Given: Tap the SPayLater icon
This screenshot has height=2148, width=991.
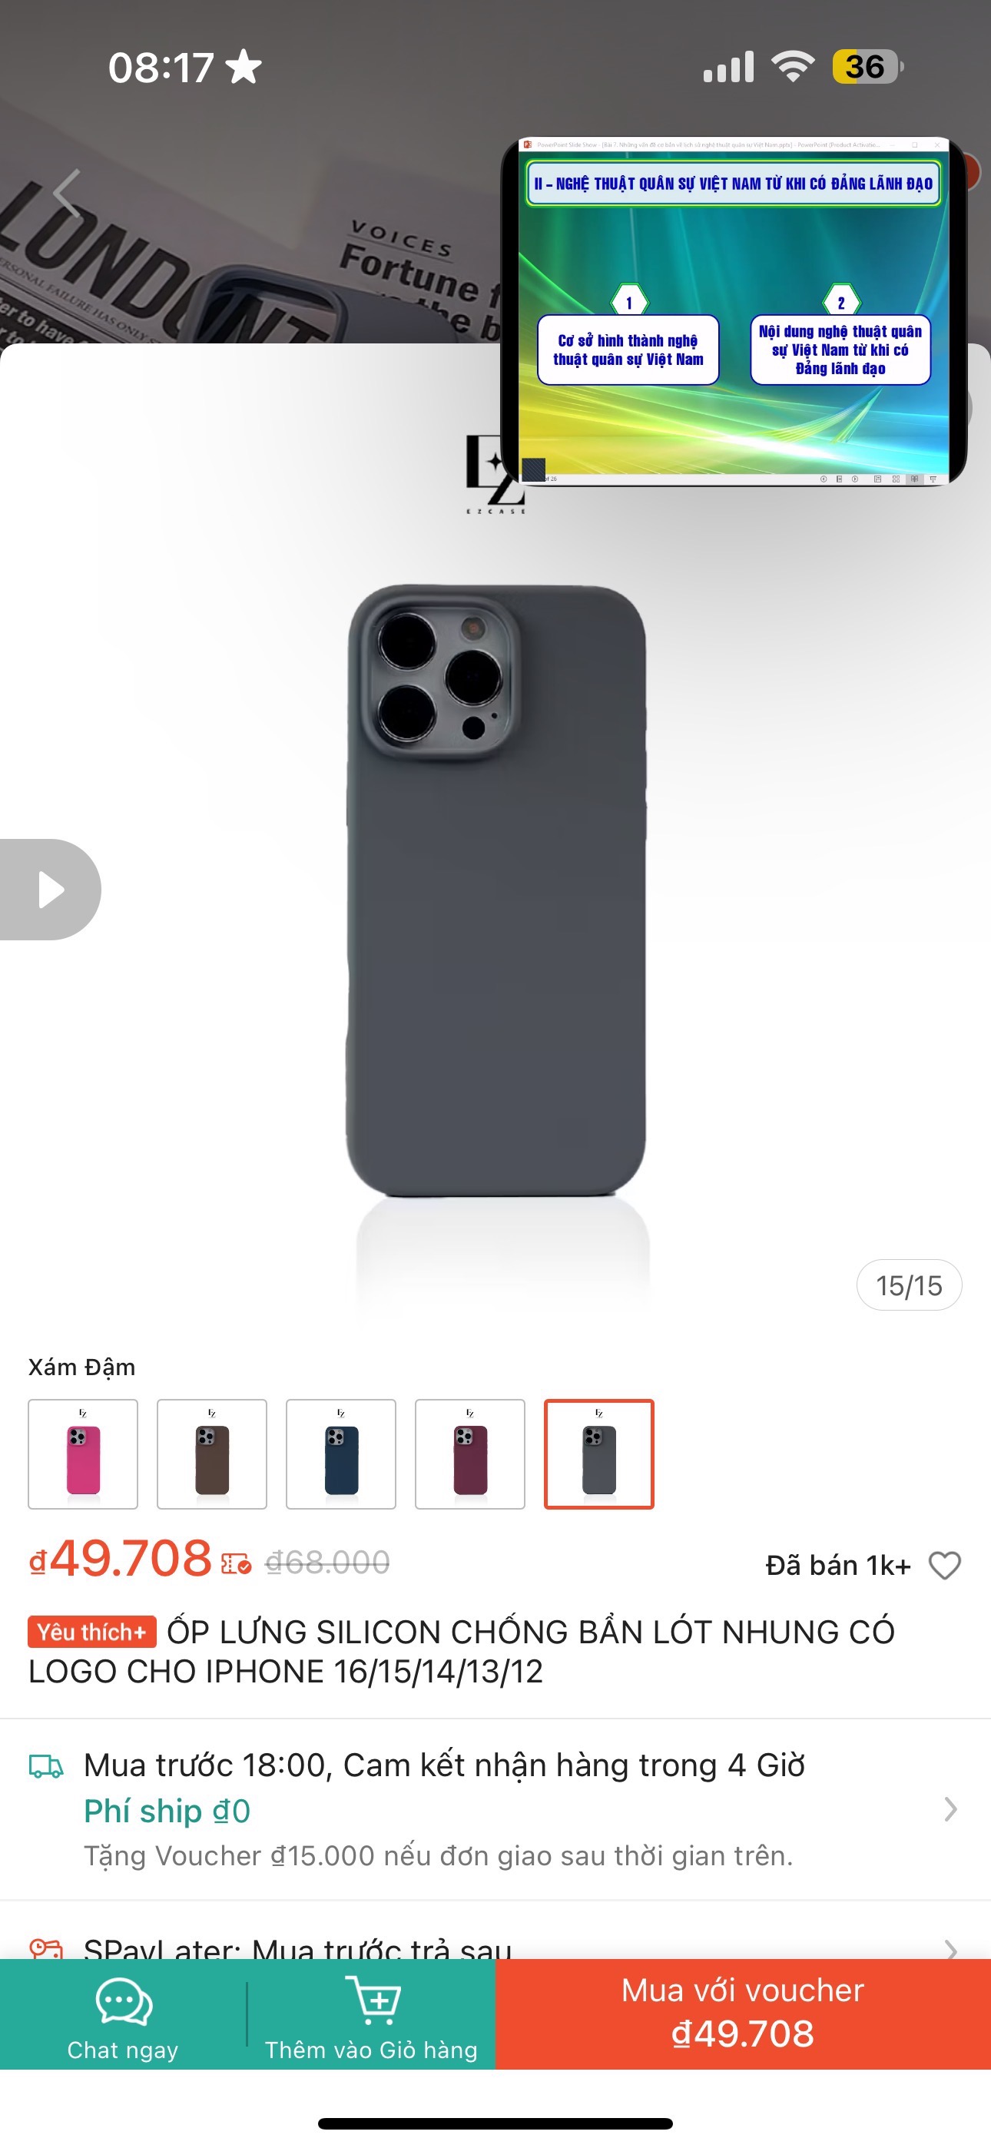Looking at the screenshot, I should 46,1947.
